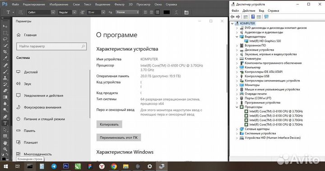Select the Zoom tool in Photoshop toolbox
Viewport: 325px width, 171px height.
[x=5, y=149]
